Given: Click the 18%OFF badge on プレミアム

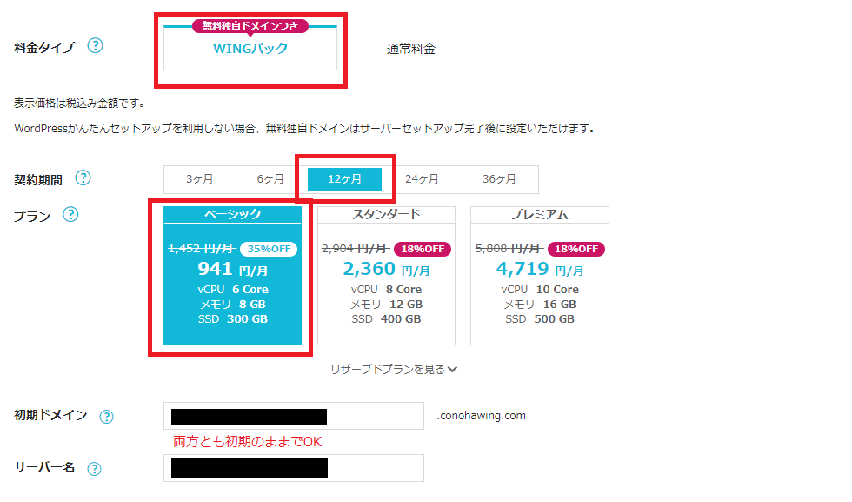Looking at the screenshot, I should tap(576, 249).
